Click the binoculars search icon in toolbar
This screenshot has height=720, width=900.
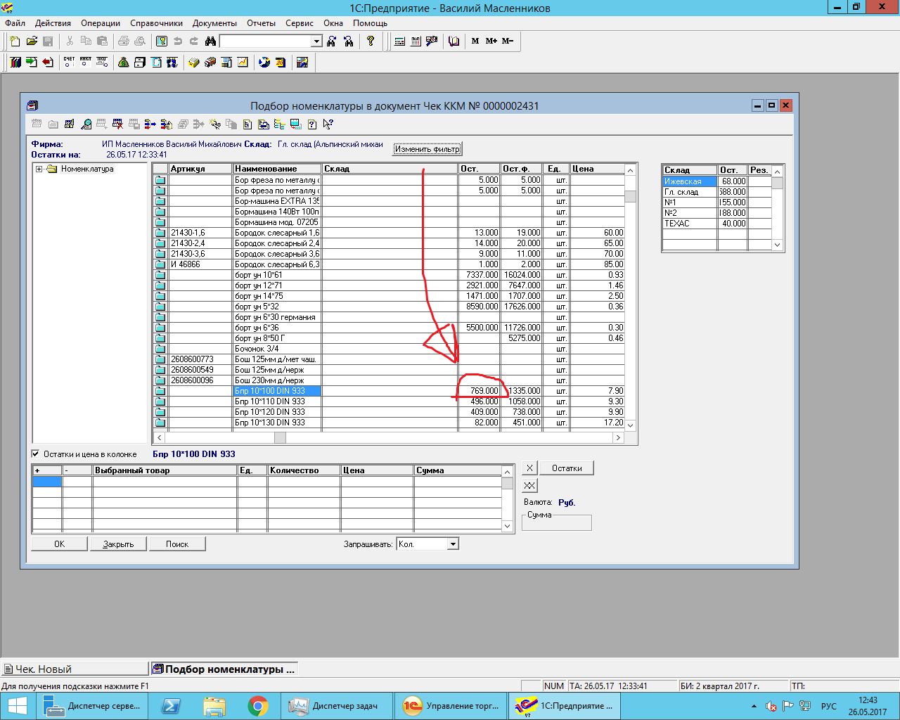point(210,41)
